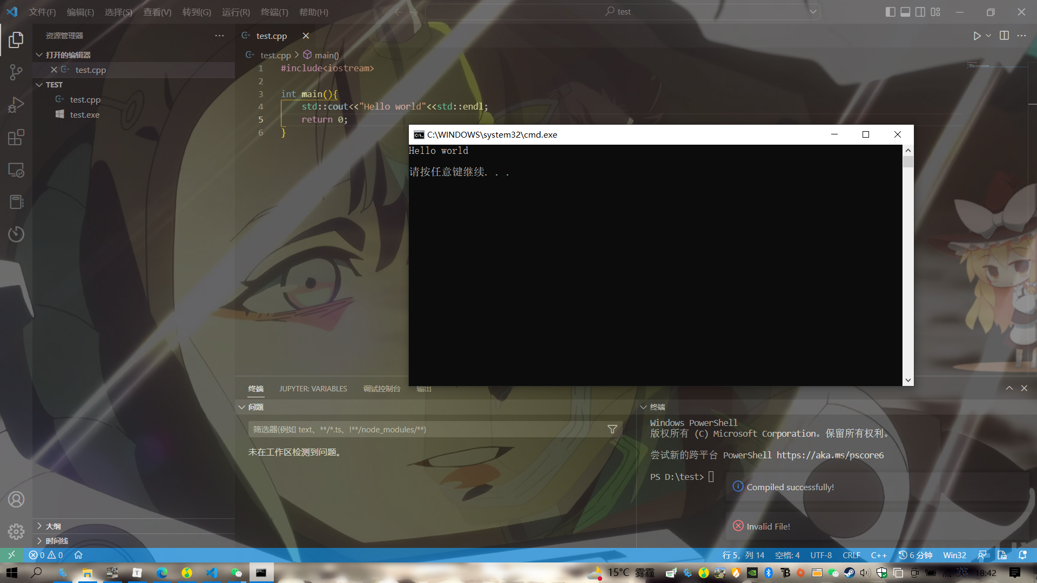
Task: Open the command center dropdown arrow
Action: [813, 11]
